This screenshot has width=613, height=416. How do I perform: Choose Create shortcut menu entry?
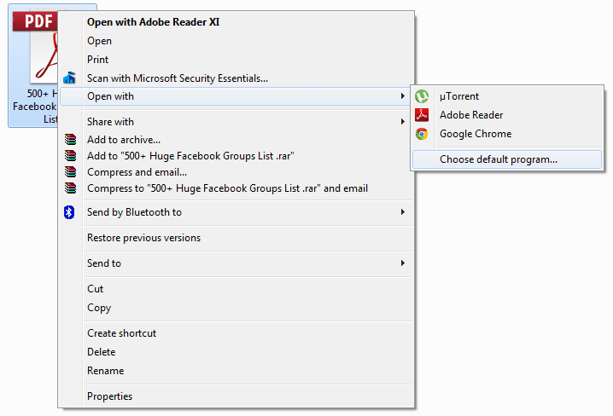[x=121, y=333]
